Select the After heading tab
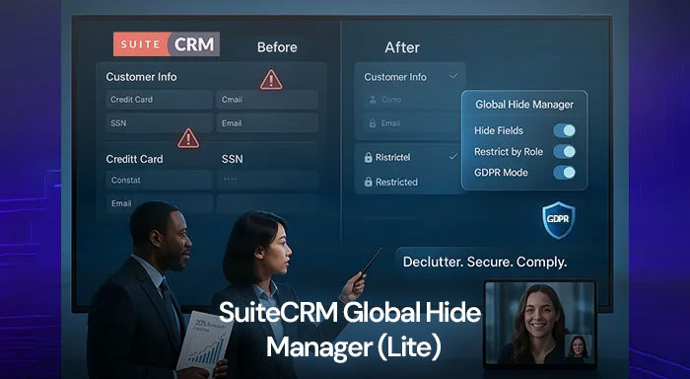The image size is (690, 379). pyautogui.click(x=402, y=47)
